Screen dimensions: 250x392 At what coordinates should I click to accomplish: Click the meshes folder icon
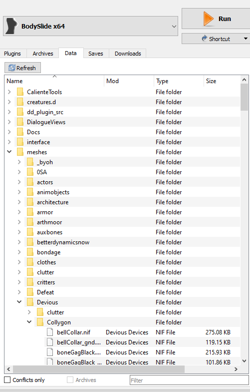click(x=20, y=152)
